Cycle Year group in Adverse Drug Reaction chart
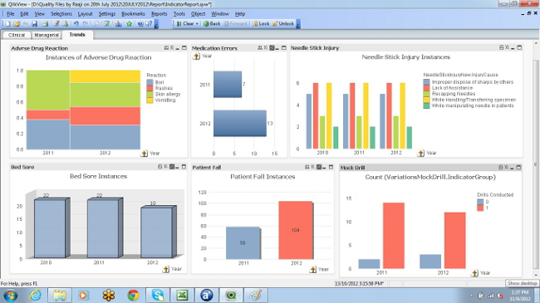Screen dimensions: 540x303 point(145,154)
